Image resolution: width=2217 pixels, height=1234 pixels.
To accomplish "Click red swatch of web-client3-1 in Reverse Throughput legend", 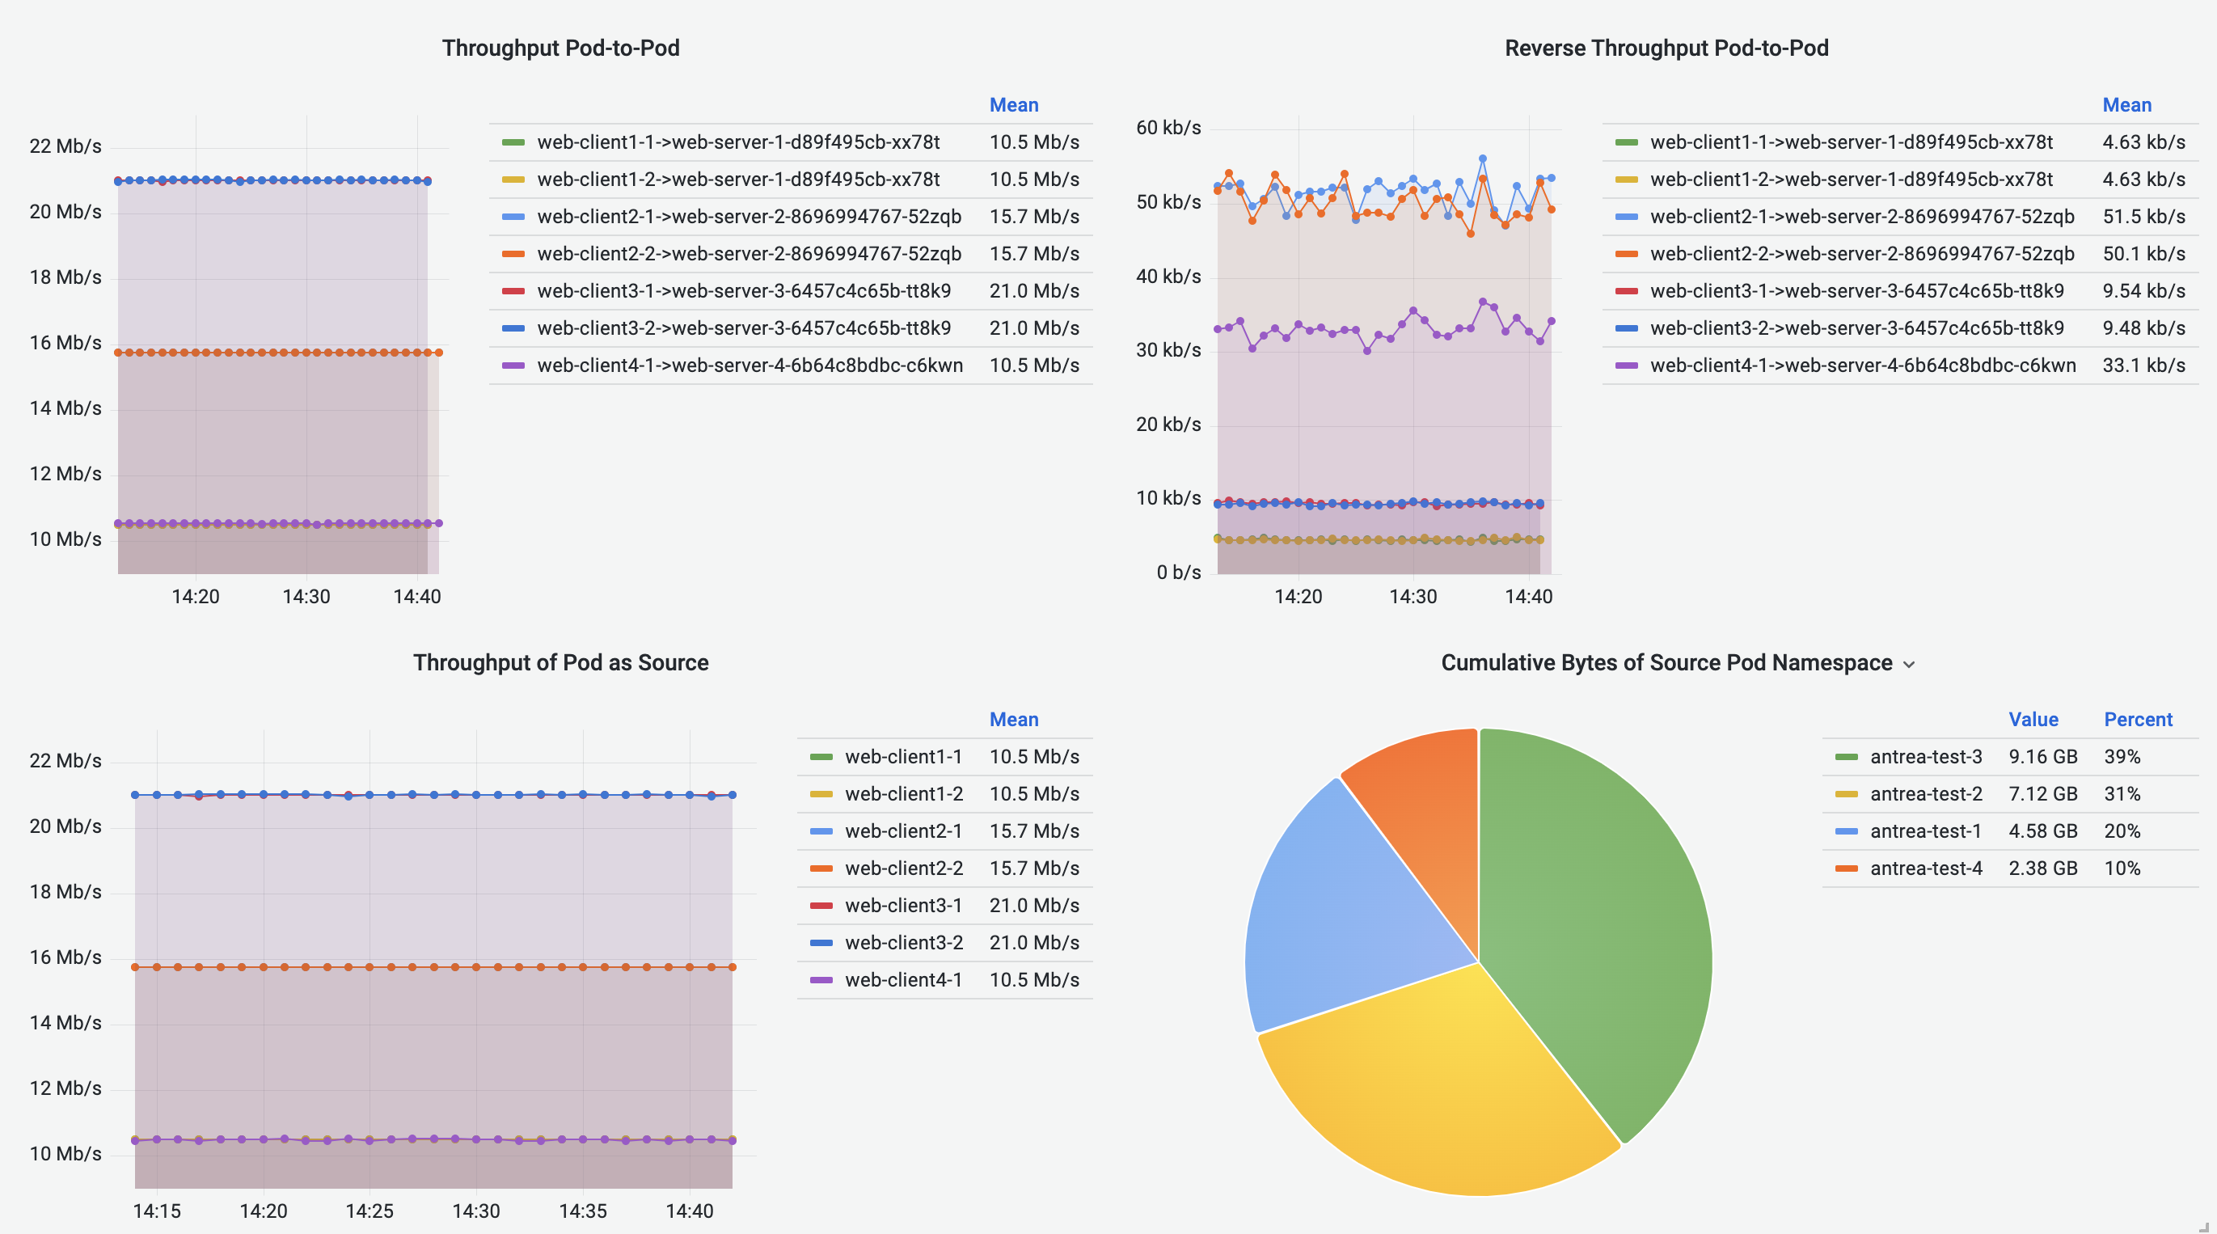I will tap(1627, 291).
